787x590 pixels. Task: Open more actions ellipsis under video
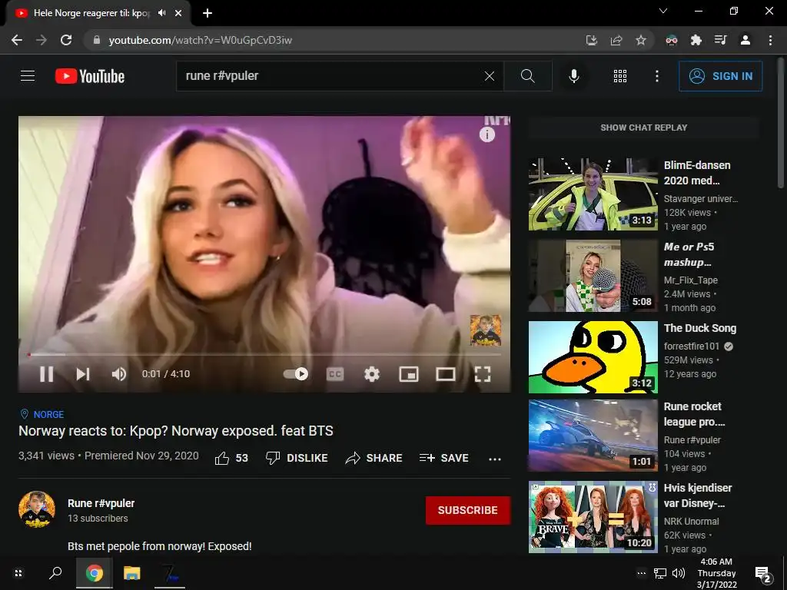click(495, 459)
